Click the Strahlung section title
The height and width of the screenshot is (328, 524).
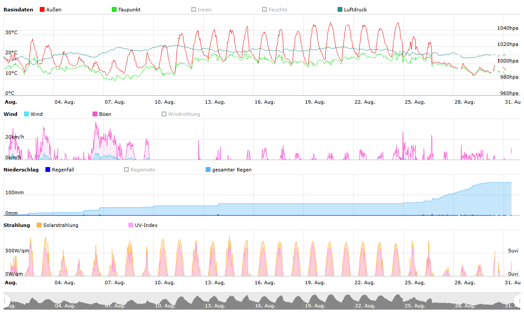[17, 225]
